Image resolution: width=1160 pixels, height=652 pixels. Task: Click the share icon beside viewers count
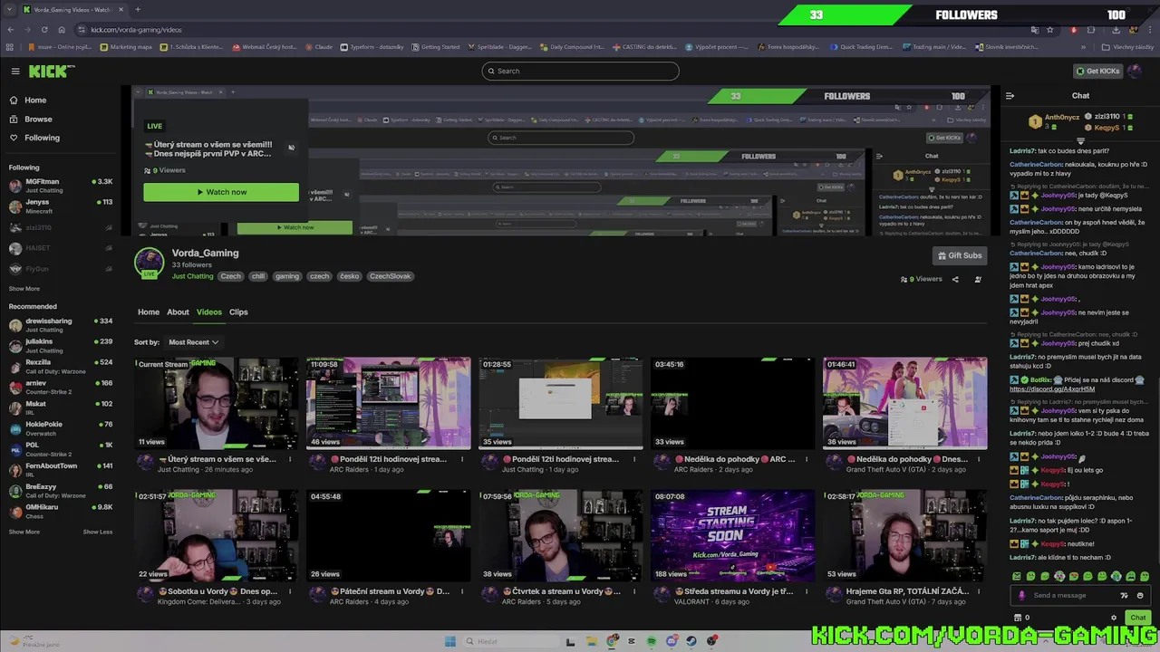click(955, 279)
